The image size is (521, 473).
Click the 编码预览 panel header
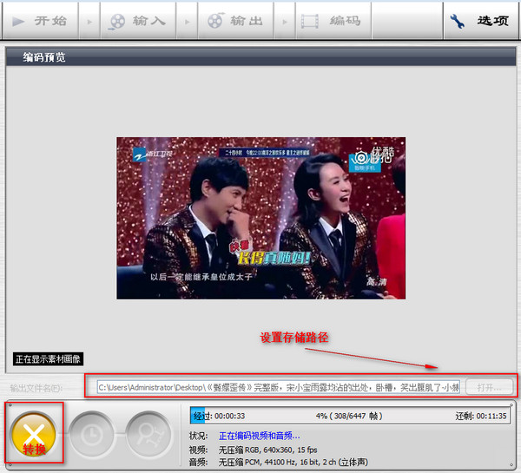(260, 57)
